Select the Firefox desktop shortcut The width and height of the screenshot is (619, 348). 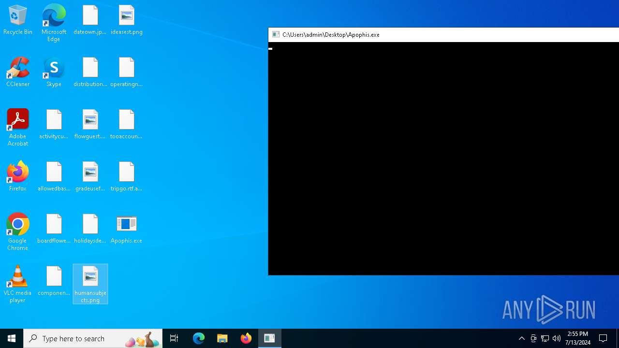[18, 177]
